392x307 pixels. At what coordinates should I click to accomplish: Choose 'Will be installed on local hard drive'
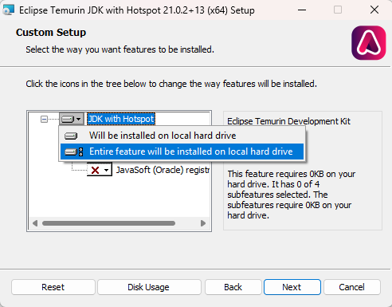tap(182, 136)
